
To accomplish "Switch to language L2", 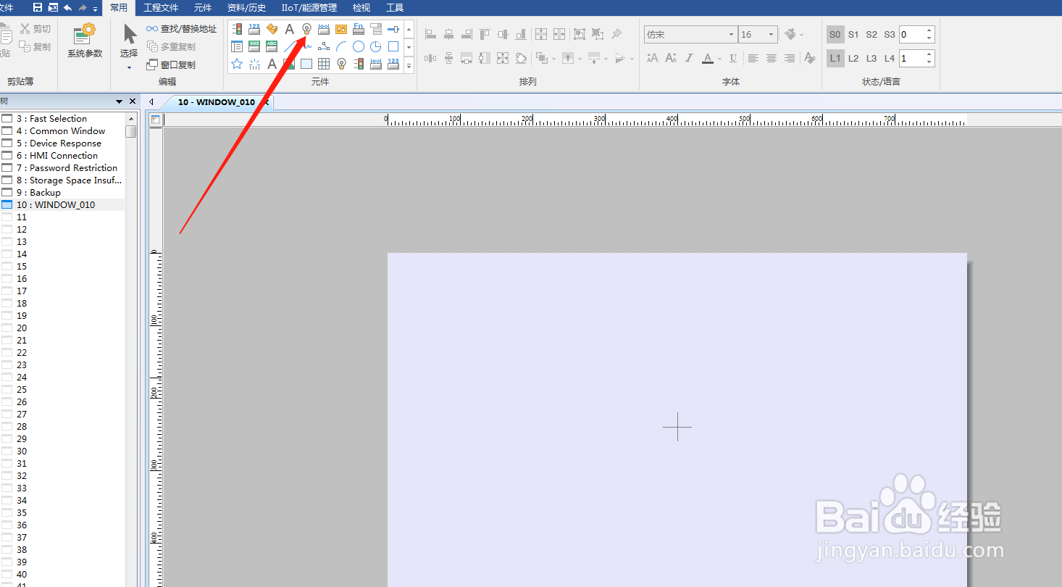I will [853, 58].
